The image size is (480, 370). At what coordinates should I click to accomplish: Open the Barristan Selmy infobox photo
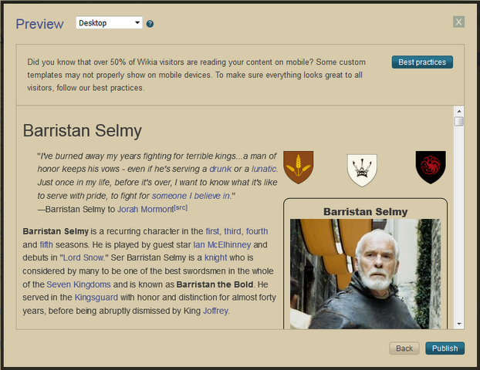pos(365,274)
